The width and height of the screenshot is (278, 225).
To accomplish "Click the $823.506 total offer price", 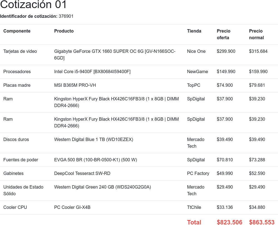I will (x=230, y=222).
